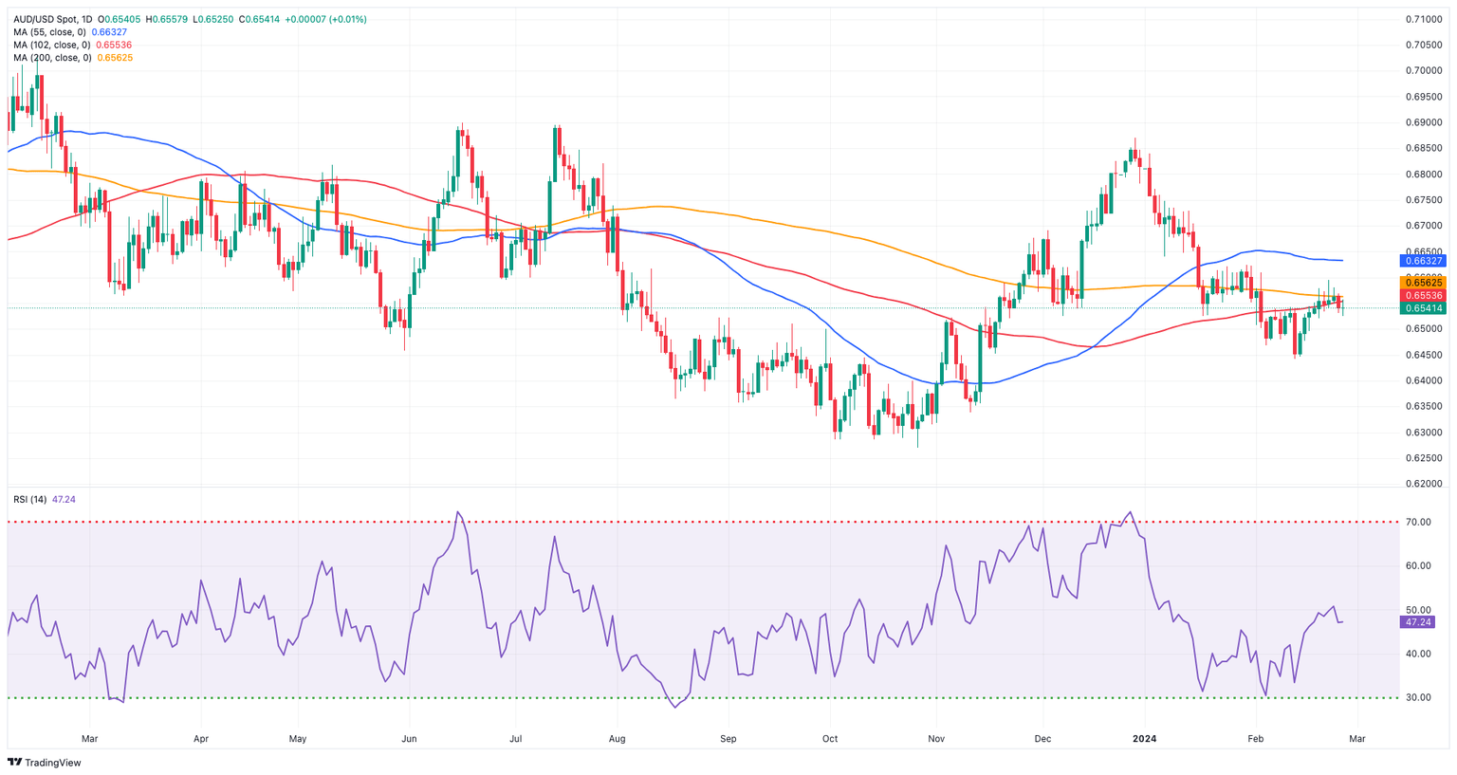Click the close value C0.65414 in the header
The image size is (1457, 775).
(x=258, y=19)
